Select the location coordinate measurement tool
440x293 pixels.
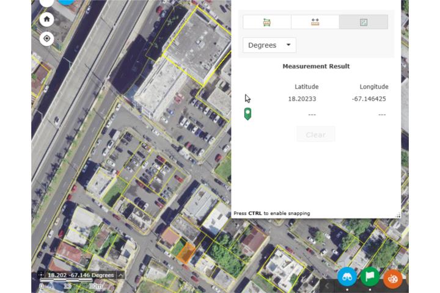click(364, 22)
